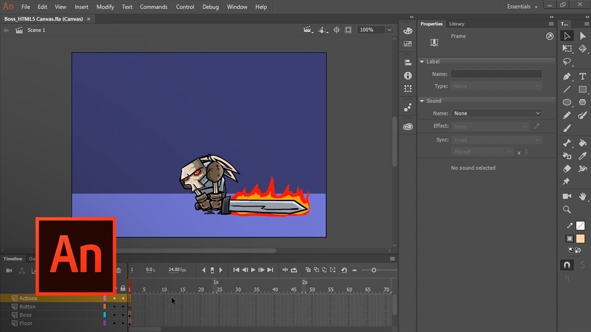Switch to the Library tab
The height and width of the screenshot is (332, 591).
click(457, 24)
